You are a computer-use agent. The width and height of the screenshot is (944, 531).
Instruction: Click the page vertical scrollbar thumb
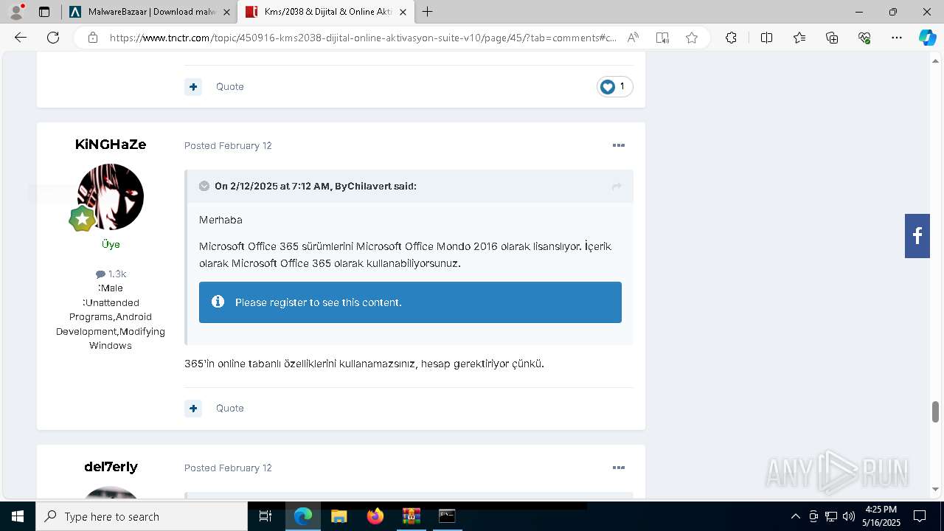936,412
